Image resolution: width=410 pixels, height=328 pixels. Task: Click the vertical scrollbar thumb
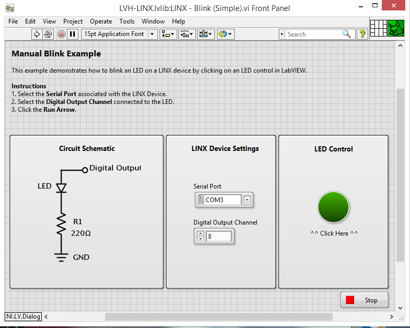[401, 175]
